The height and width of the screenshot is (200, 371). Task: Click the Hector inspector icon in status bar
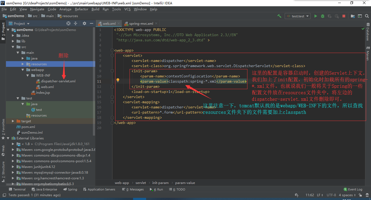tap(367, 195)
